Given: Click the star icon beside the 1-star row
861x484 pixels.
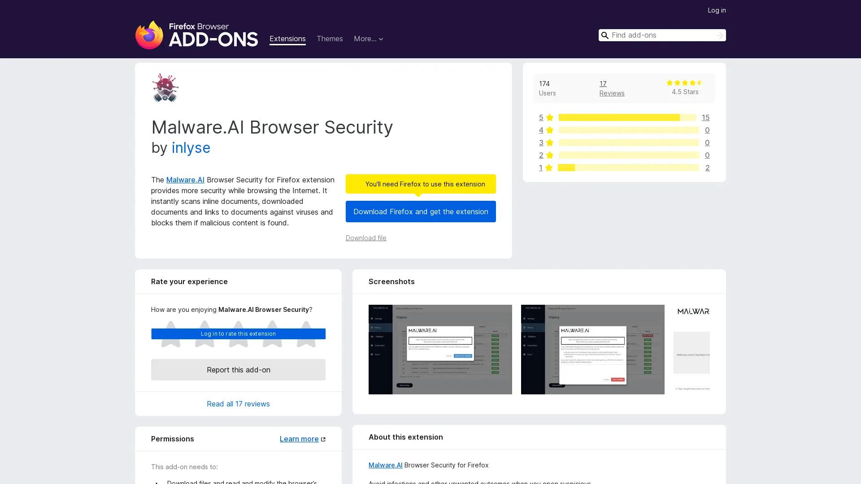Looking at the screenshot, I should click(549, 168).
